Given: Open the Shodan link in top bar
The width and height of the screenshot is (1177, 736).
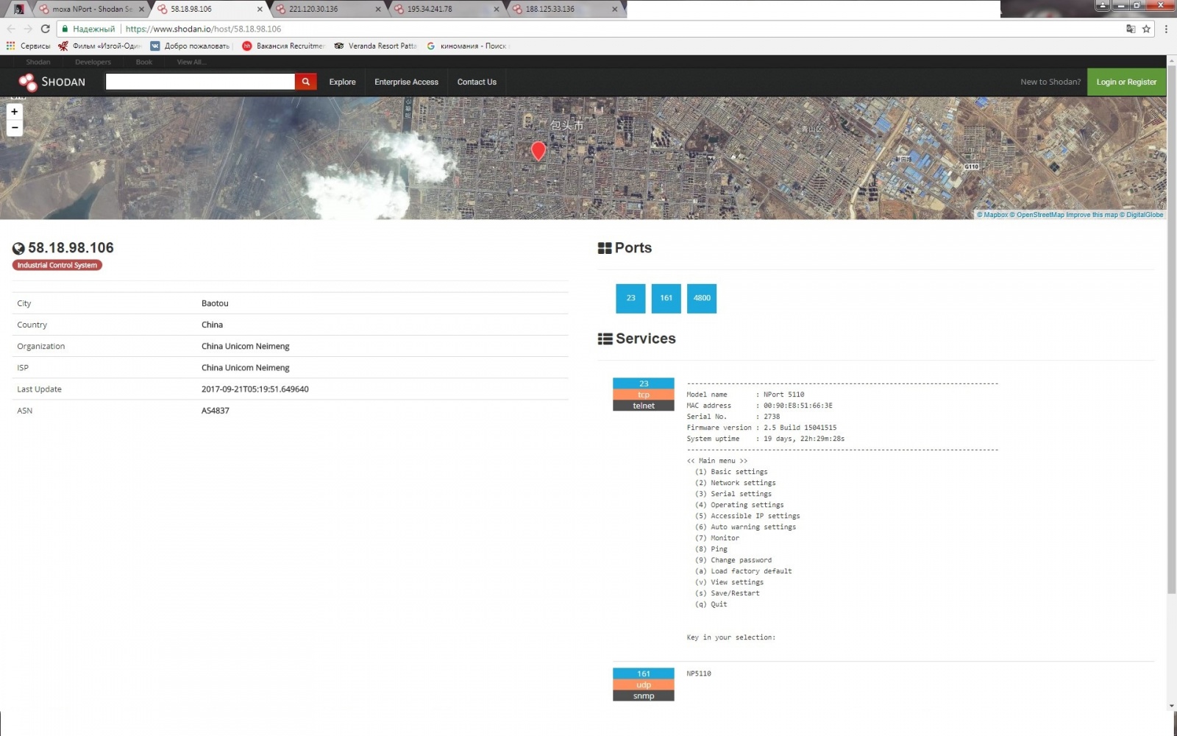Looking at the screenshot, I should coord(38,62).
